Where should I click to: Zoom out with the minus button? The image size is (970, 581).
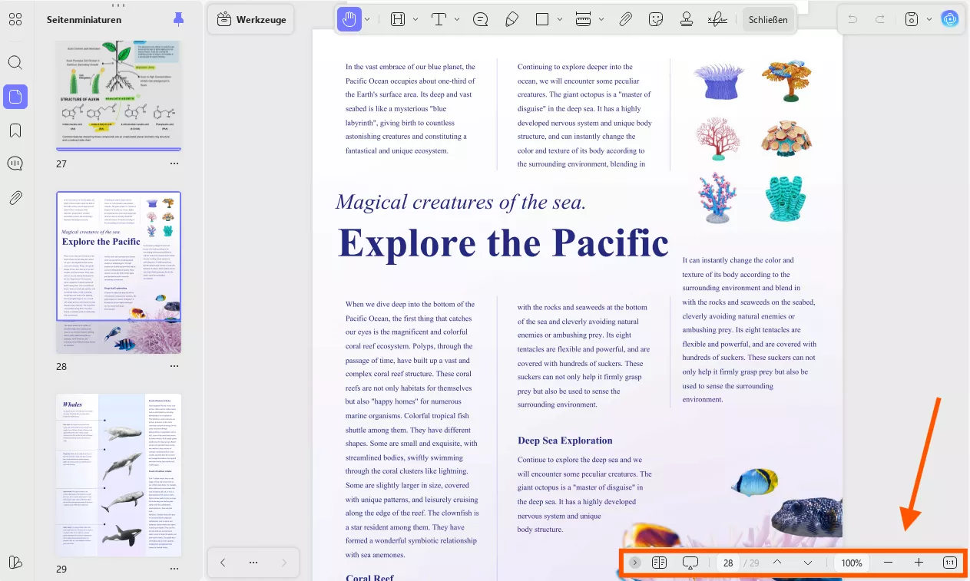[x=889, y=563]
